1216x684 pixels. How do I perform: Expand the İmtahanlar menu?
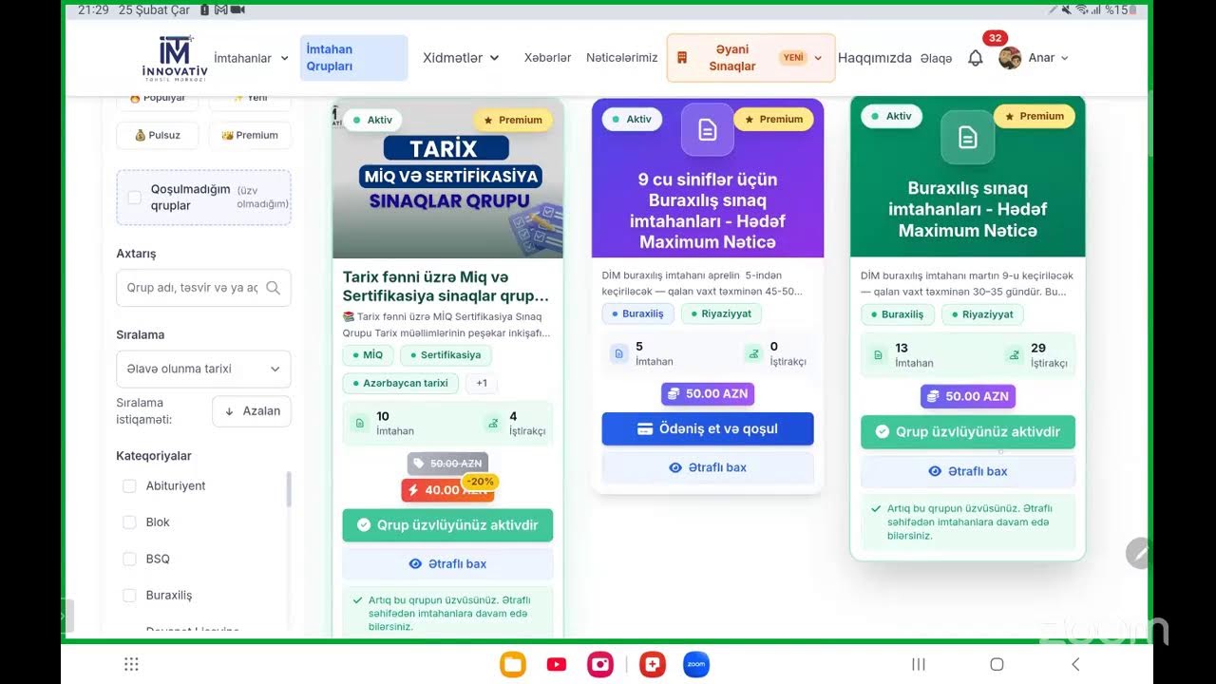point(251,58)
